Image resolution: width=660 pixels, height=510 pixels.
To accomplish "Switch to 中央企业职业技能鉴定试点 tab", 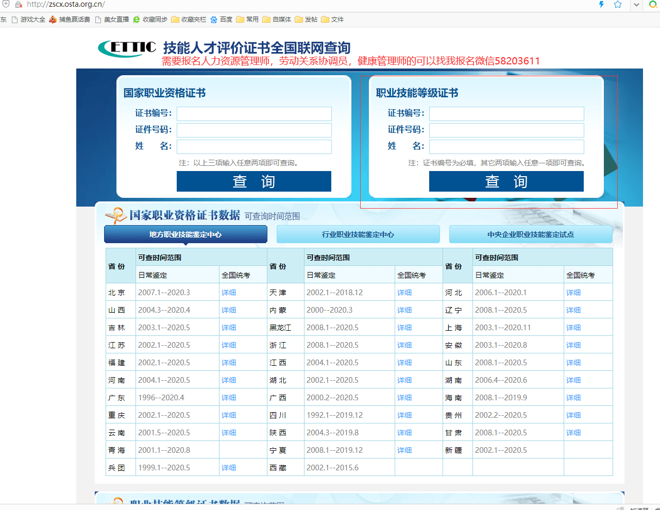I will (531, 234).
